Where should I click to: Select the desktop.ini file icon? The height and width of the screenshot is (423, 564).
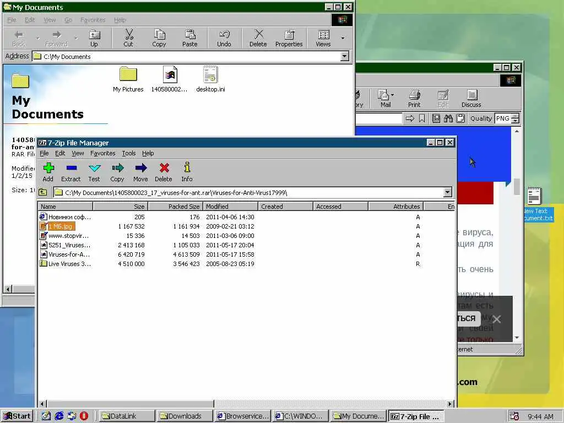pos(210,79)
